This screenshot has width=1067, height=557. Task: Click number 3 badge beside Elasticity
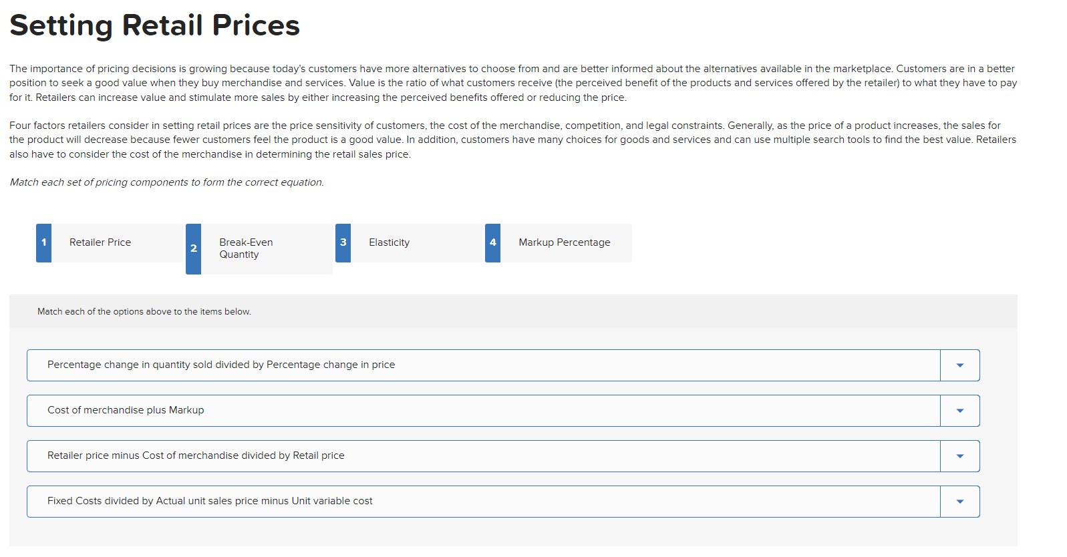point(343,243)
